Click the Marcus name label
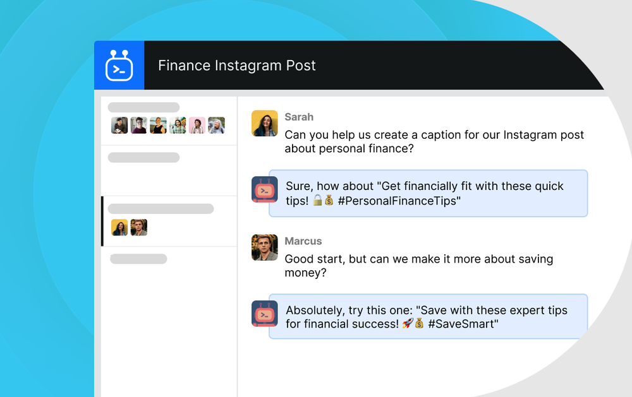632x397 pixels. [303, 240]
